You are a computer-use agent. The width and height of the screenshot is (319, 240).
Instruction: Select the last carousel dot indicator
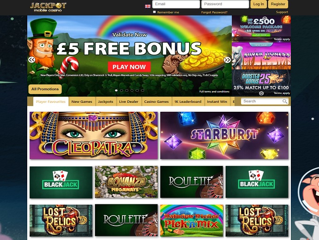[143, 90]
